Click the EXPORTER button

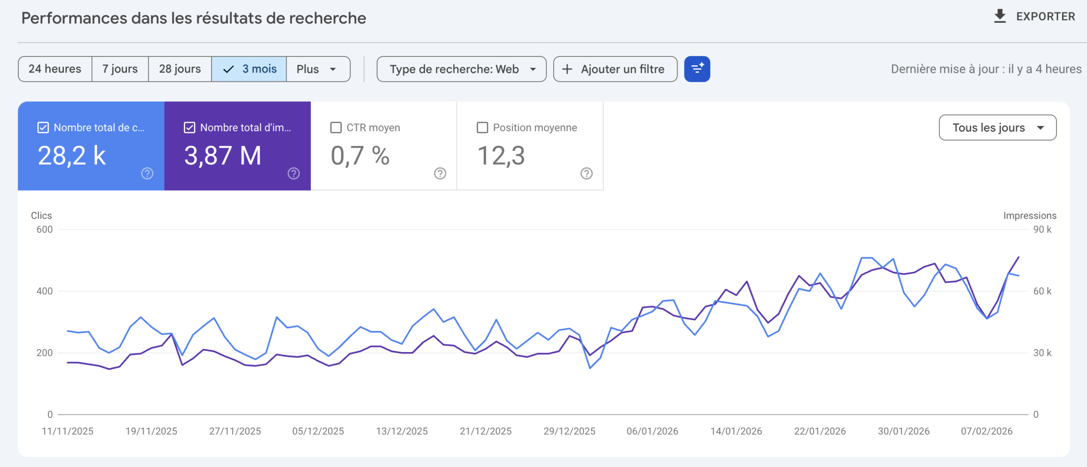pos(1045,17)
